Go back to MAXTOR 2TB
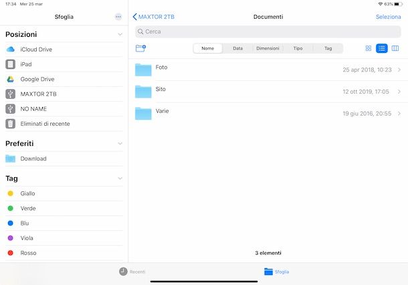The width and height of the screenshot is (408, 285). click(x=154, y=17)
